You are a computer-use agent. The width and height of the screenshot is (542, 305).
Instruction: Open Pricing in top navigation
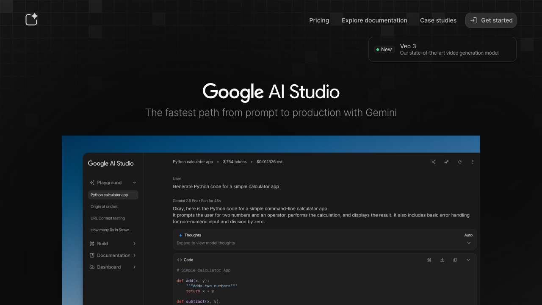click(x=319, y=20)
